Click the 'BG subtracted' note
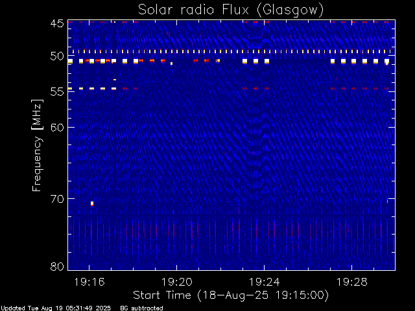This screenshot has width=415, height=311. [x=141, y=308]
